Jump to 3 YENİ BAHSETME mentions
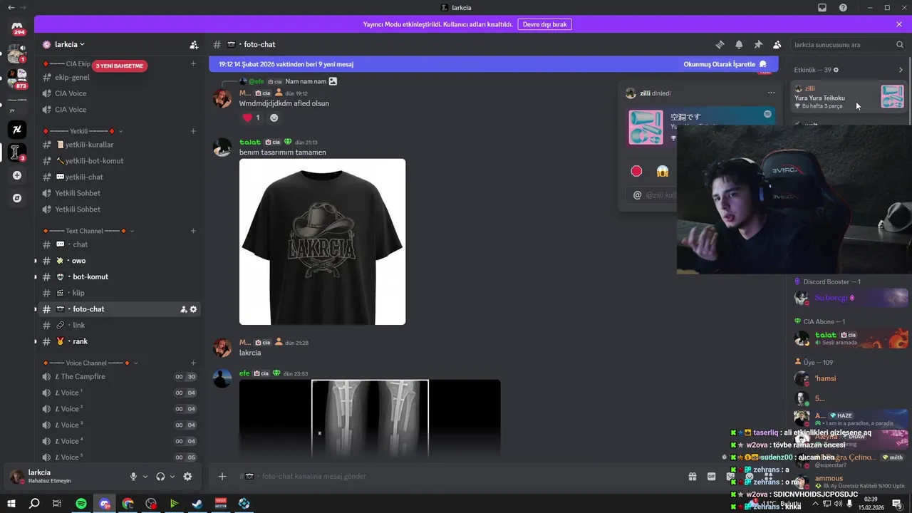 120,66
